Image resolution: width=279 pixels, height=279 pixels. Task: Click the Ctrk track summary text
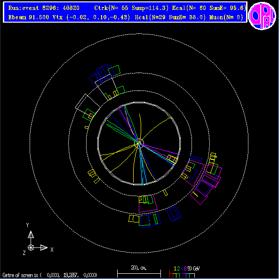tap(131, 8)
